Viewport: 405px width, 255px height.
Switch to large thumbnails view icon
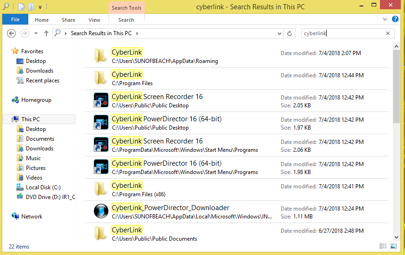393,247
